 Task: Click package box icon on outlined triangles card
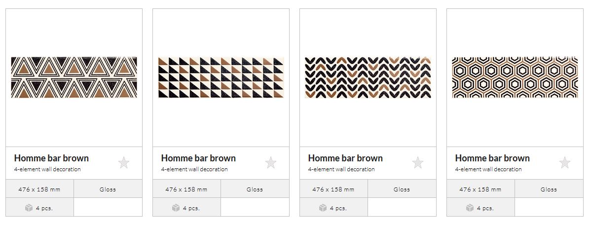(x=29, y=208)
